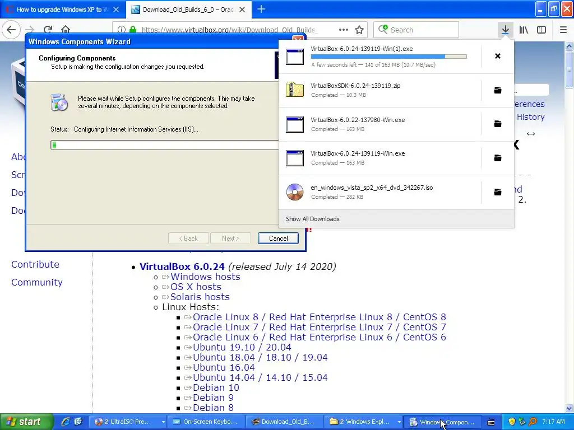Click Cancel in Windows Components Wizard

tap(278, 239)
